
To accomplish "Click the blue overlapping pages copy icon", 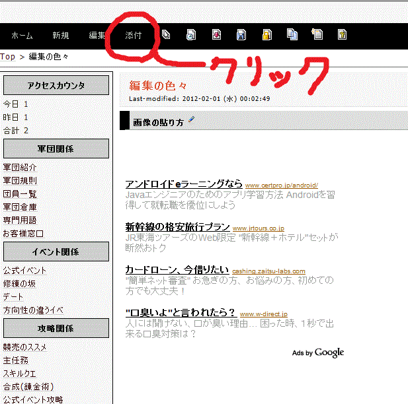I will coord(292,35).
